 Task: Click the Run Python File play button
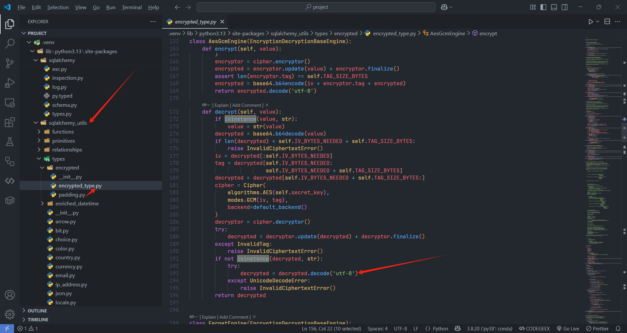click(x=590, y=22)
